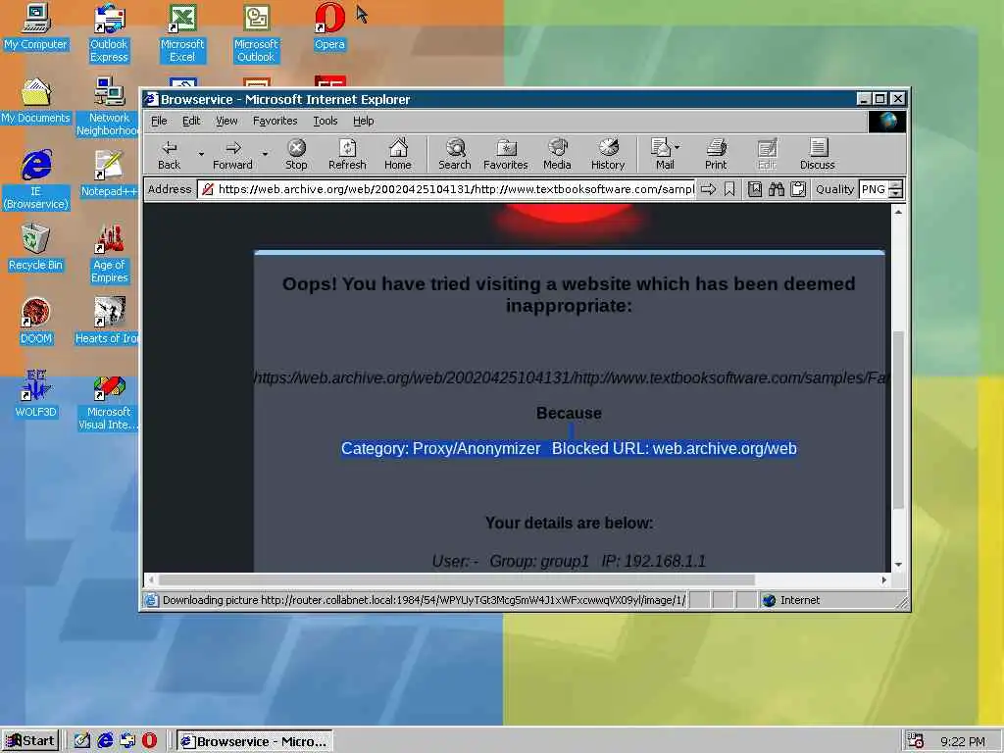Select the Opera desktop shortcut
The width and height of the screenshot is (1004, 753).
click(329, 26)
